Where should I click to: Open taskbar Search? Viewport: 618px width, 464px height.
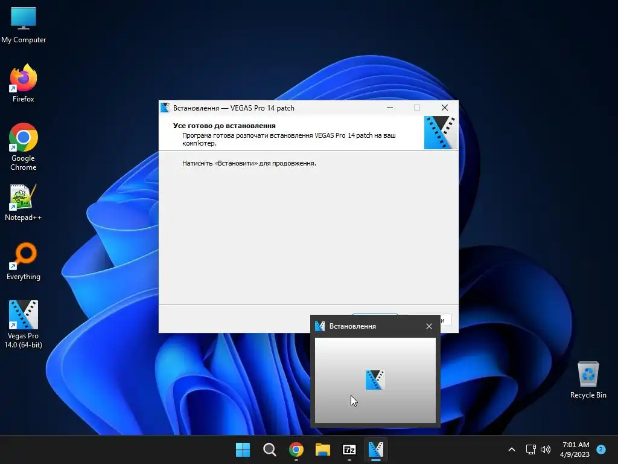(270, 449)
